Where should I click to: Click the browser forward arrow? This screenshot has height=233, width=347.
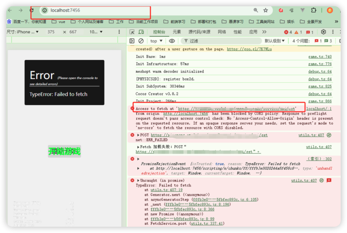pyautogui.click(x=21, y=10)
